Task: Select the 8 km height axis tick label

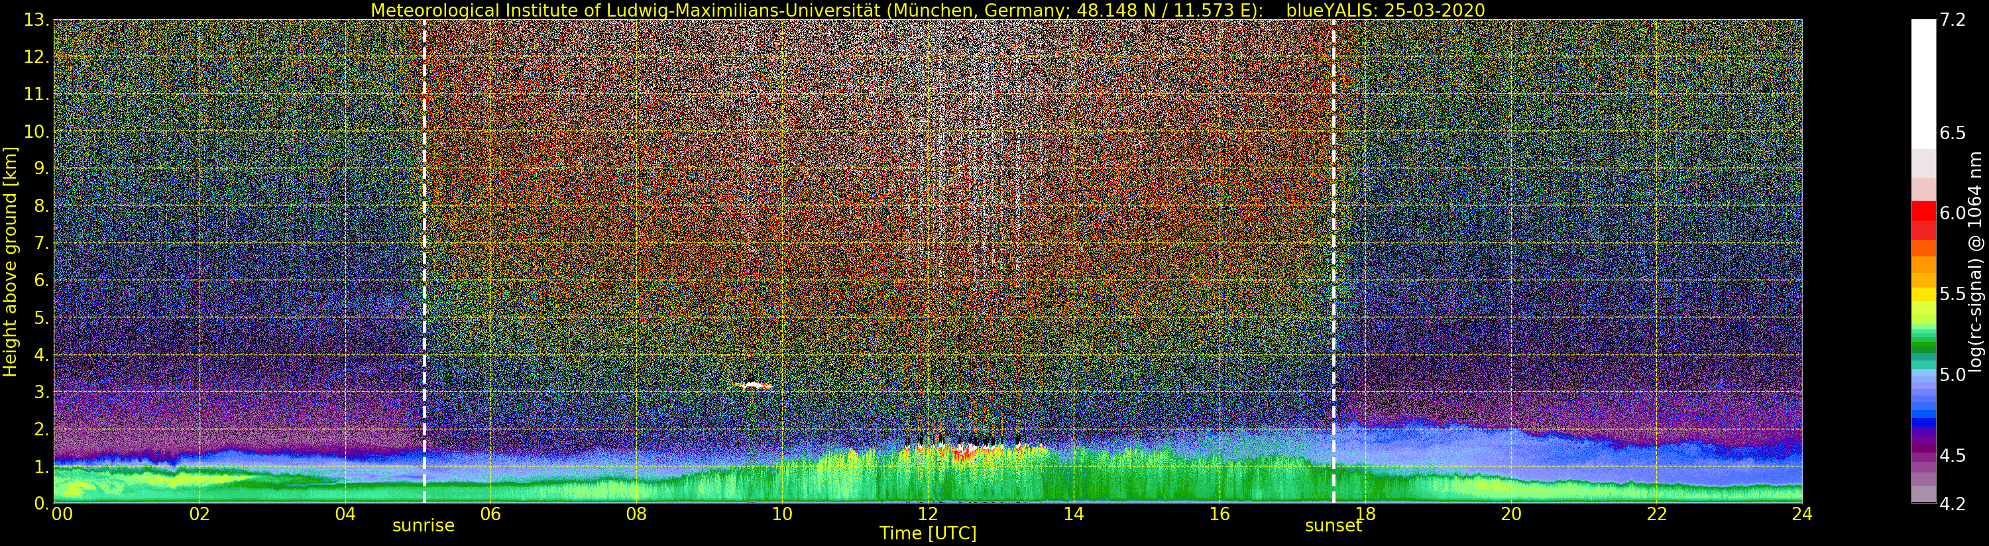Action: [41, 206]
